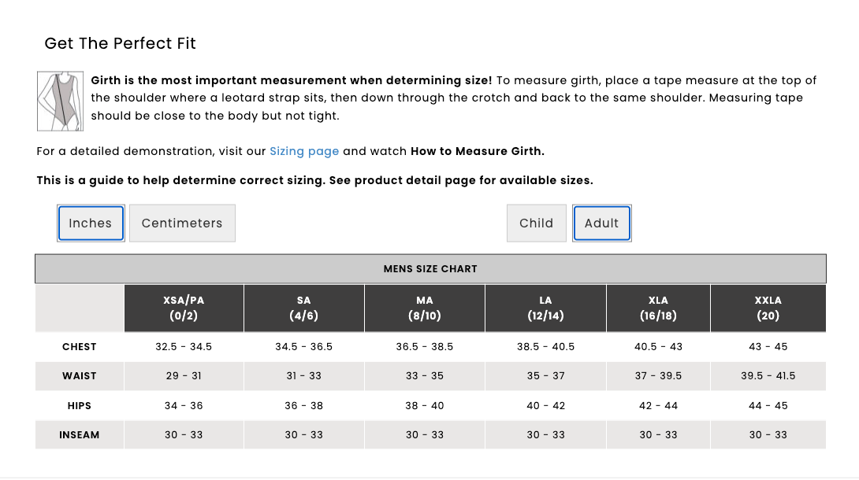The image size is (859, 480).
Task: Select the MA (8/10) column header
Action: (425, 308)
